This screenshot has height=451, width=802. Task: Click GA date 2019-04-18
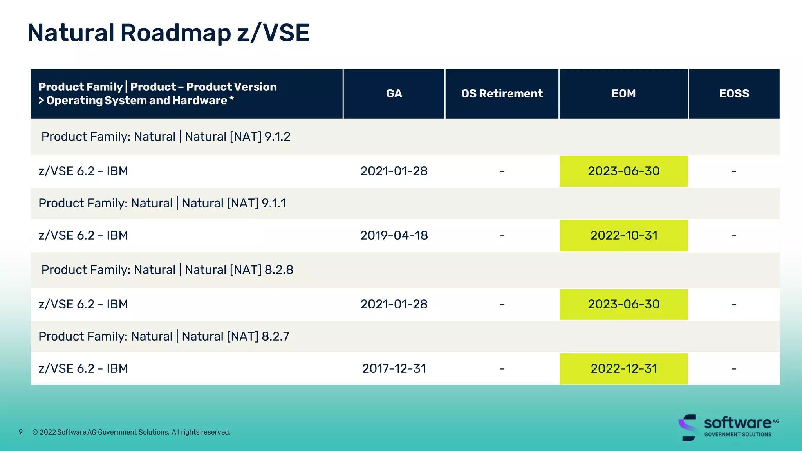point(394,235)
